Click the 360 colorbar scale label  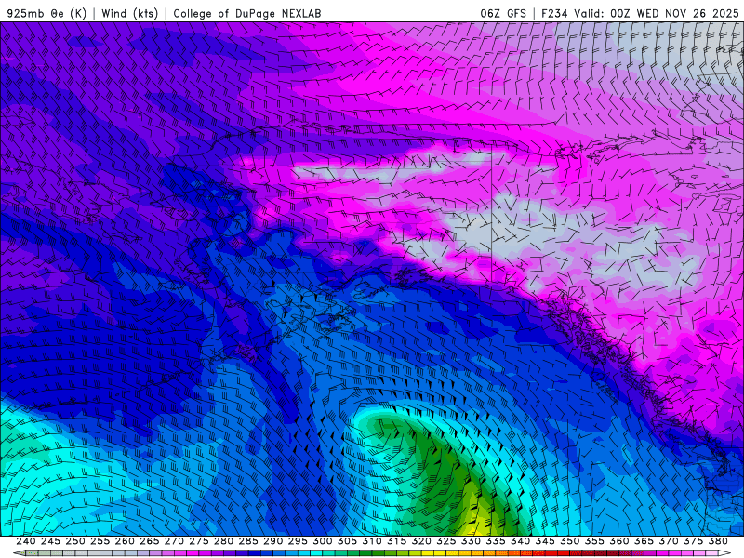tap(618, 541)
